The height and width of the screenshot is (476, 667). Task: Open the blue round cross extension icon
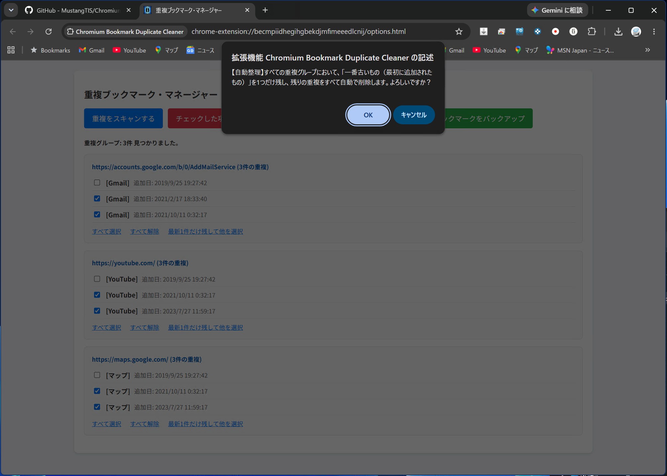537,32
